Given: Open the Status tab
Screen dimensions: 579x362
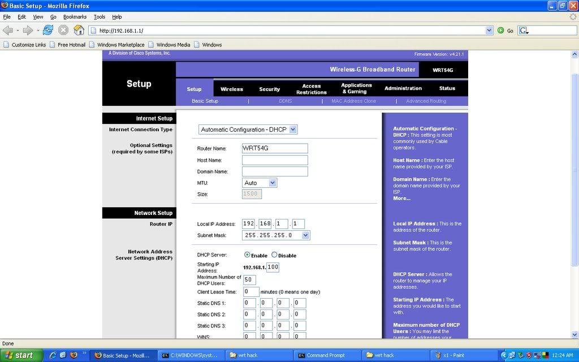Looking at the screenshot, I should click(447, 88).
